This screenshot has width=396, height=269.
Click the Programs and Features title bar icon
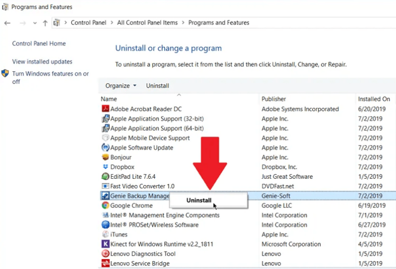click(5, 7)
